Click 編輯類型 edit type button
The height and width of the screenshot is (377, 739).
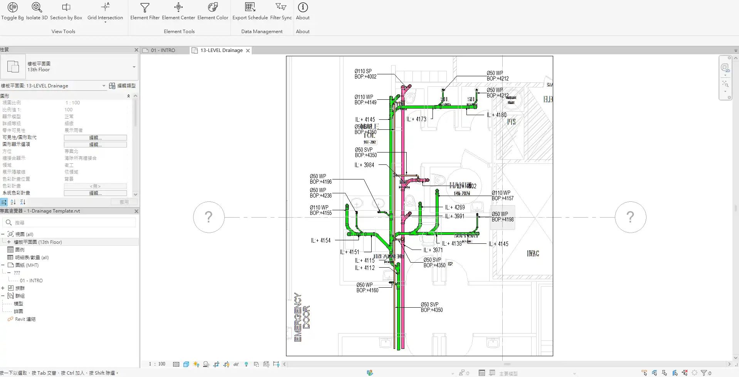tap(123, 86)
